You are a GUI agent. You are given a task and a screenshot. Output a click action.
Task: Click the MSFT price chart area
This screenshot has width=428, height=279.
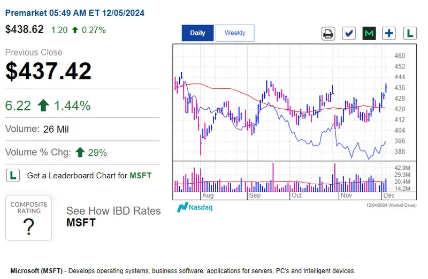(295, 102)
